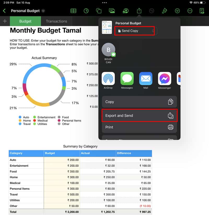Insert a table using the toolbar table icon
This screenshot has height=219, width=209.
tap(73, 11)
